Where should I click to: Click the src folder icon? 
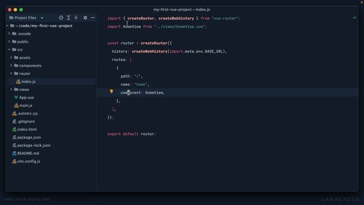point(14,50)
